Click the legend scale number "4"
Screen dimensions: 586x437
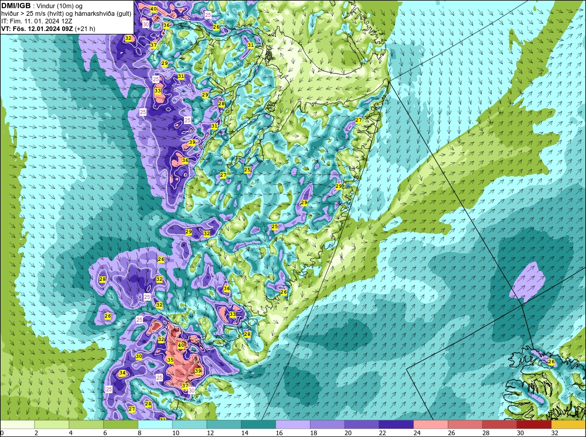(x=70, y=433)
